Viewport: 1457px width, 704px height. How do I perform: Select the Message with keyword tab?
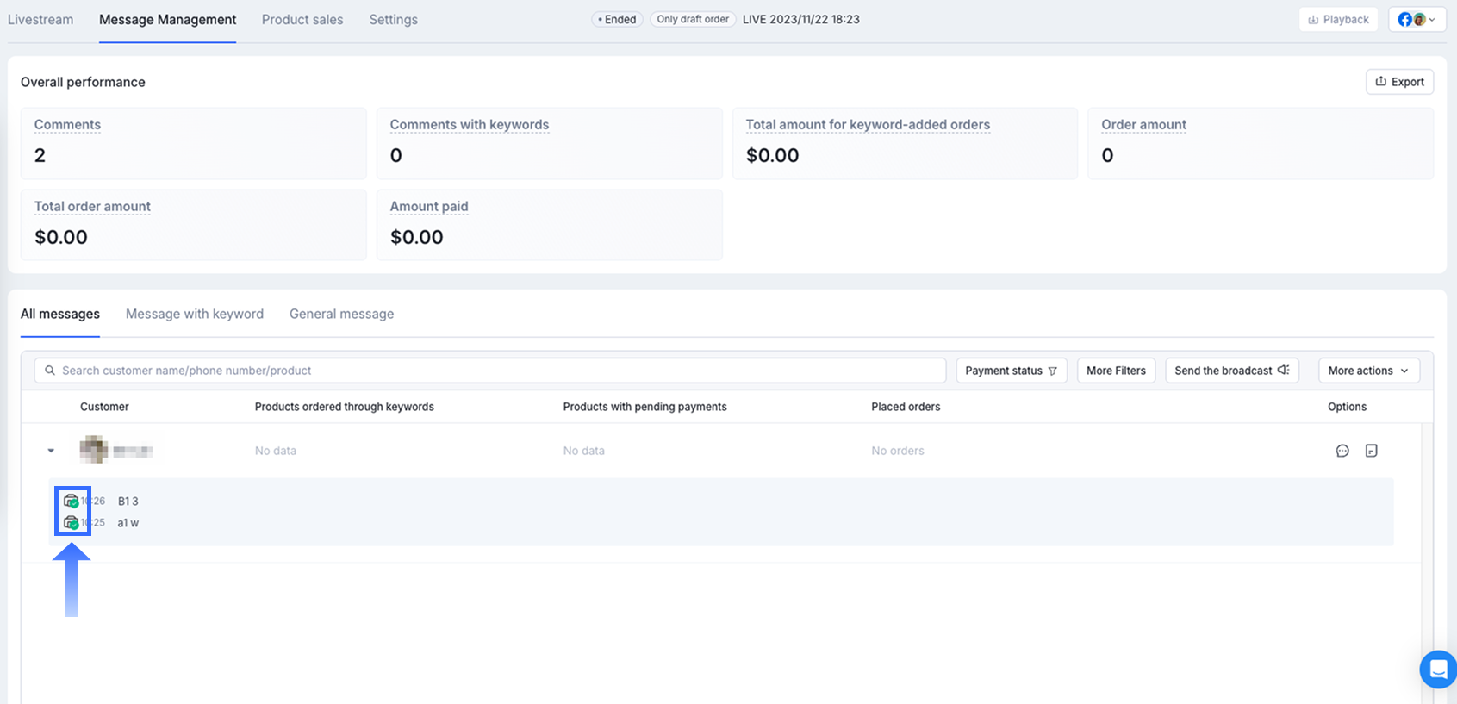tap(195, 314)
